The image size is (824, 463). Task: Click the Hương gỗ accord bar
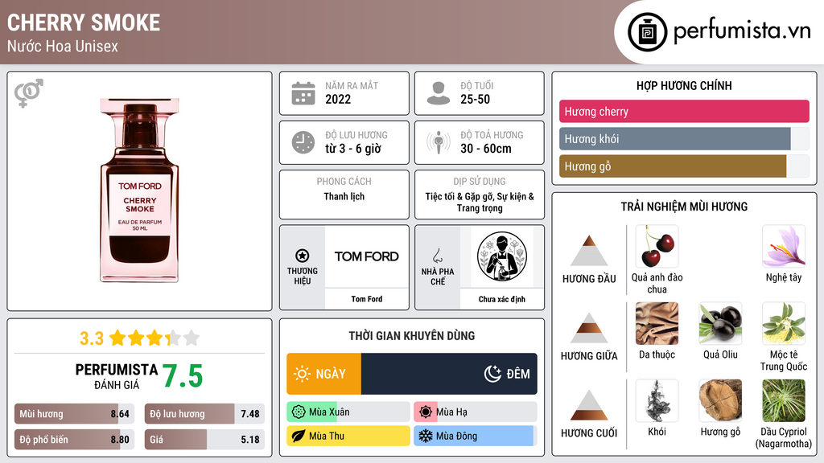(x=684, y=166)
